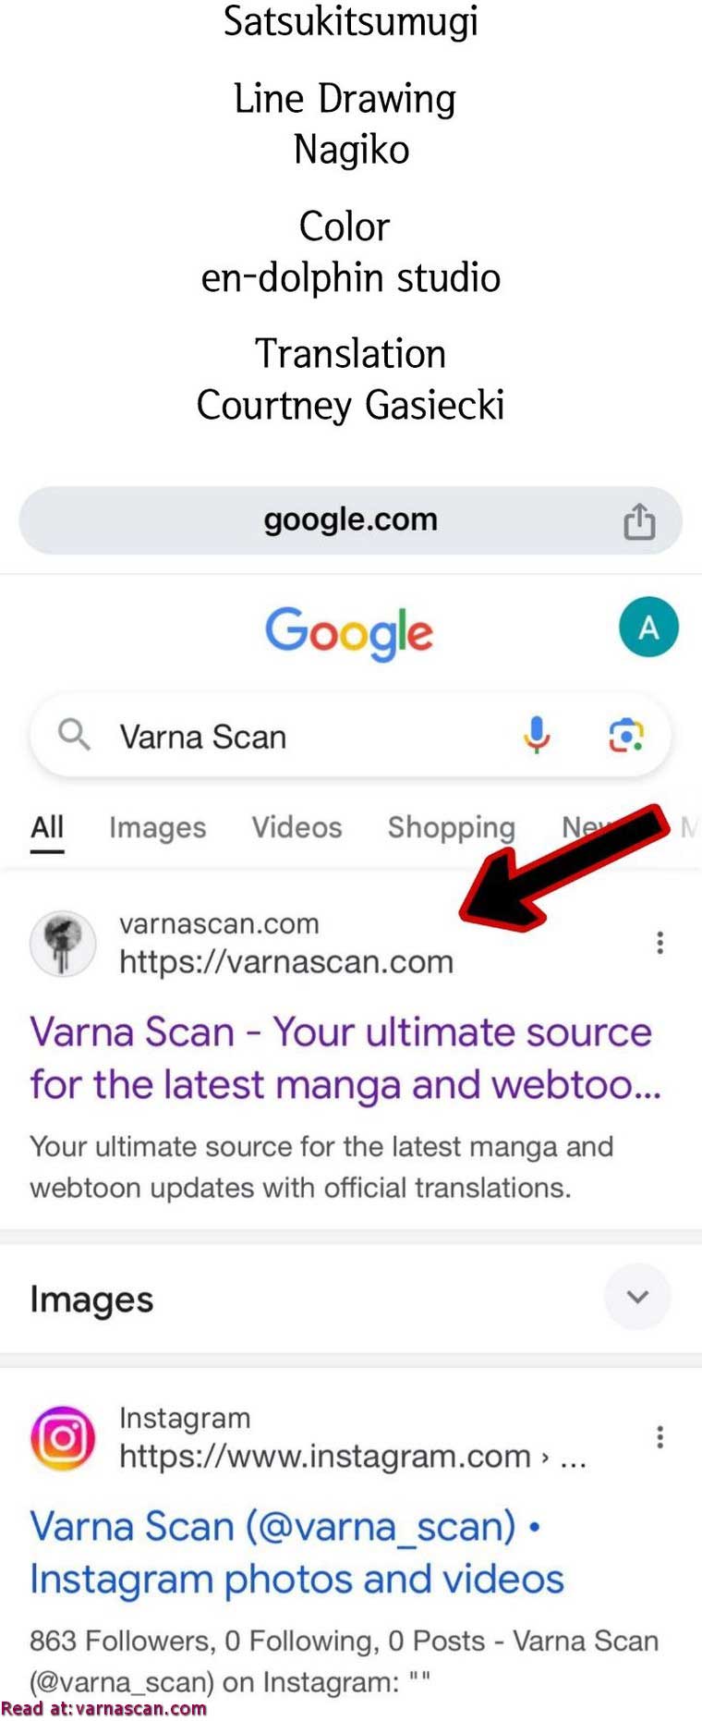Open Varna Scan Instagram photos and videos link
This screenshot has width=702, height=1721.
coord(297,1553)
